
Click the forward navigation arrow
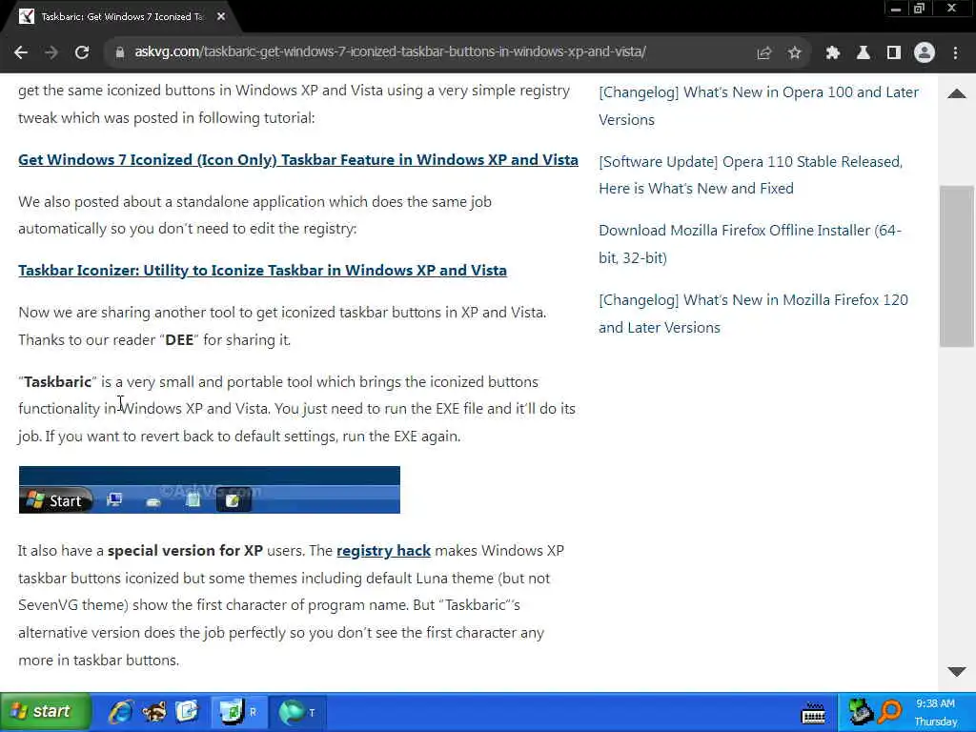(x=51, y=53)
